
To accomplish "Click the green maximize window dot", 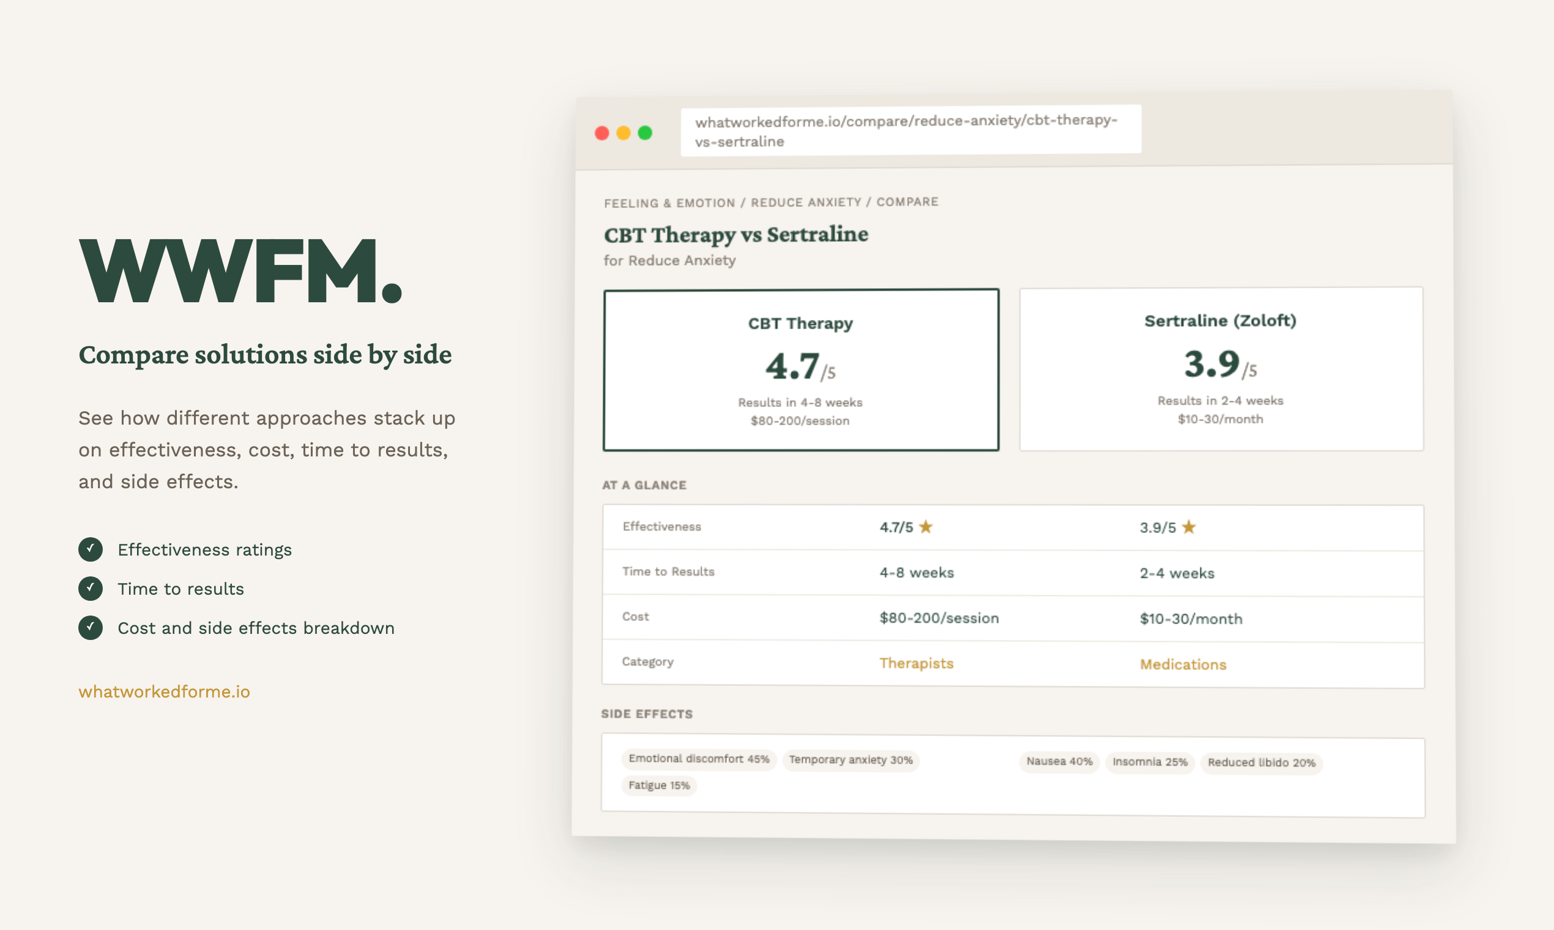I will coord(645,133).
